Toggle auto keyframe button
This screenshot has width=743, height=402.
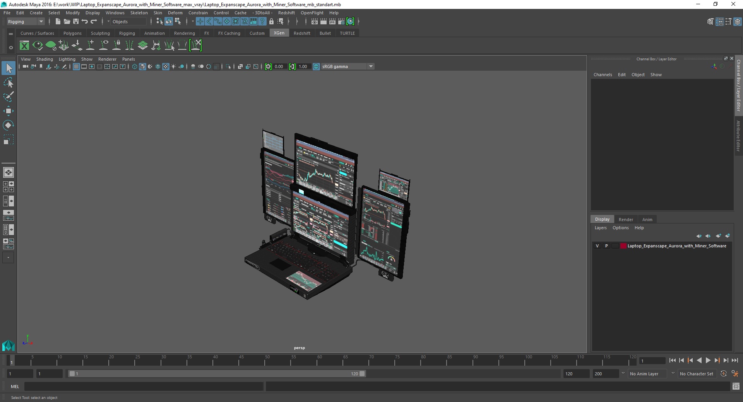pos(724,374)
